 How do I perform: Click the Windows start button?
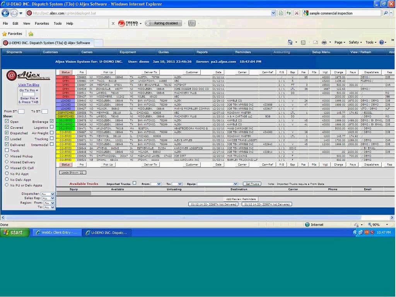[x=15, y=232]
